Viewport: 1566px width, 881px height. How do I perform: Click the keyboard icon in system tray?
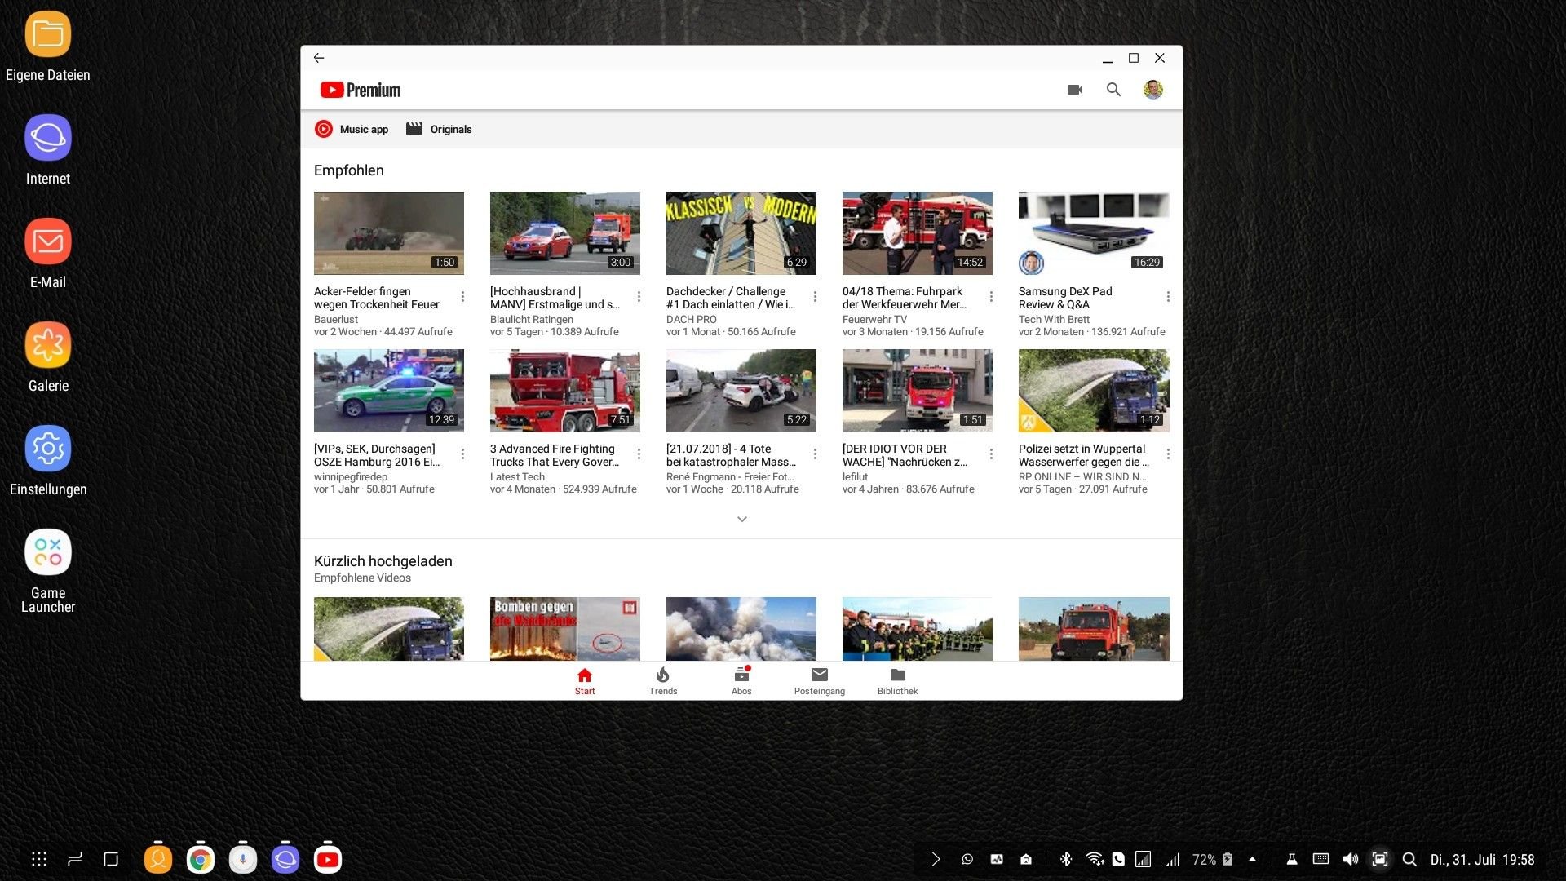(x=1320, y=859)
